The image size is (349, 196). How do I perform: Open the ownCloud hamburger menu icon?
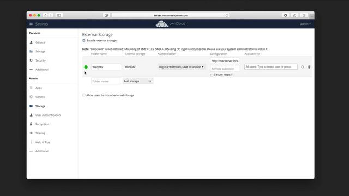click(31, 24)
